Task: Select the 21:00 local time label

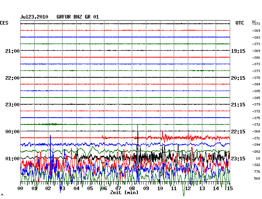Action: point(12,51)
